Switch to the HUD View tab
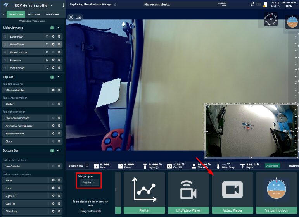The width and height of the screenshot is (299, 217). click(x=52, y=14)
